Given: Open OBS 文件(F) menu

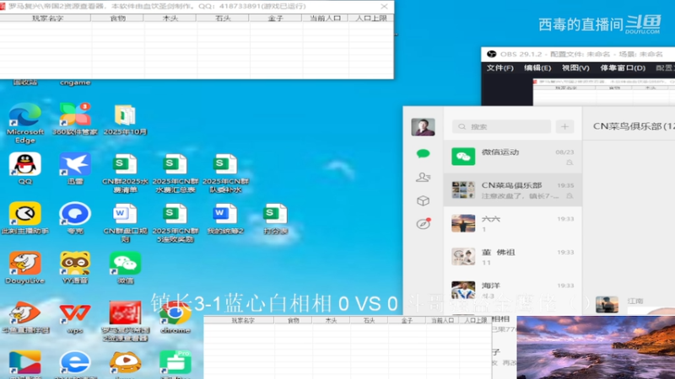Looking at the screenshot, I should pyautogui.click(x=499, y=68).
